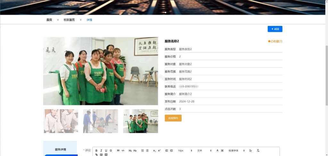Toggle bold formatting in the comment editor
Screen dimensions: 328x156
click(x=96, y=151)
